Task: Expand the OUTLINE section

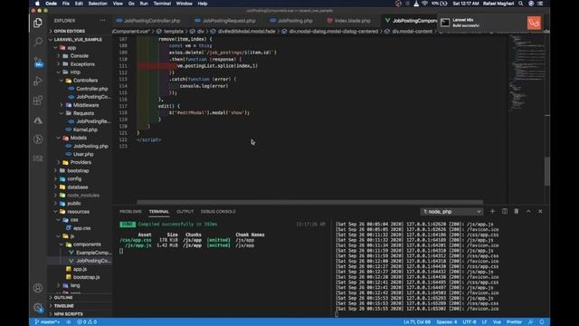Action: (x=63, y=298)
